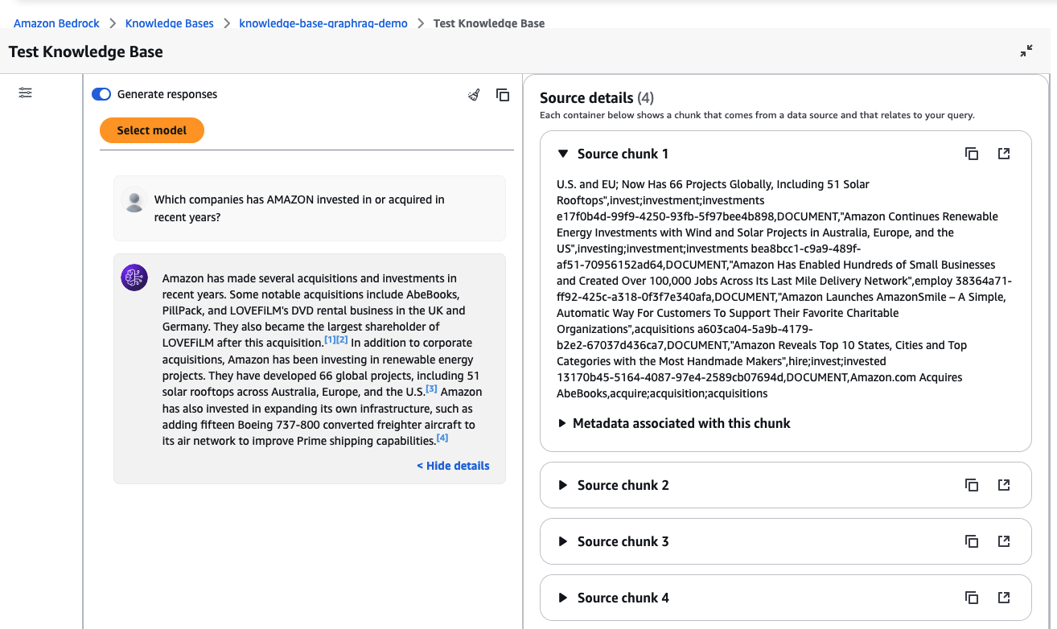Viewport: 1057px width, 629px height.
Task: Copy Source chunk 4 content
Action: pyautogui.click(x=972, y=598)
